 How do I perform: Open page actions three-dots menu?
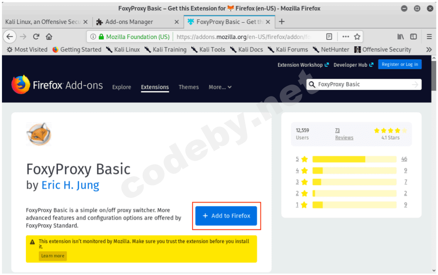pyautogui.click(x=345, y=37)
